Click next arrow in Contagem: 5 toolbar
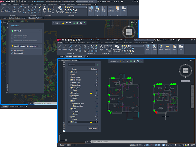Screen dimensions: 196x147 point(70,23)
